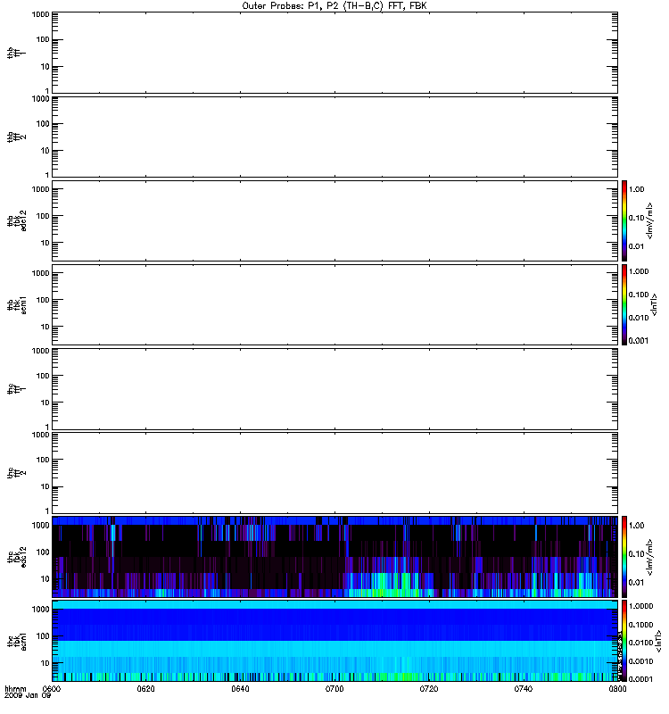Screen dimensions: 669x714
Task: Click the thc fbk scm1 color bar
Action: [624, 641]
